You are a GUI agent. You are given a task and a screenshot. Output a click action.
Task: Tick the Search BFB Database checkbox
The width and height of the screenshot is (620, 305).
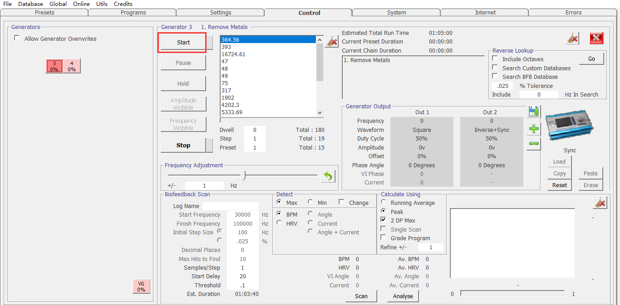click(495, 77)
